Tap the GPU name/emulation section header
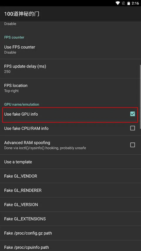The height and width of the screenshot is (251, 141). (22, 105)
